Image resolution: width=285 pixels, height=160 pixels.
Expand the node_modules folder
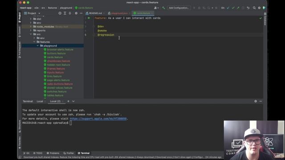point(31,27)
